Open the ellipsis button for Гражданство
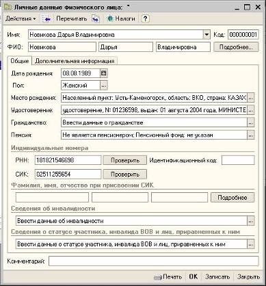 [251, 122]
